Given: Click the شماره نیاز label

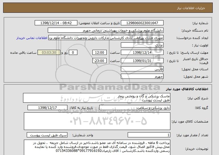Looking at the screenshot, I should point(200,23).
